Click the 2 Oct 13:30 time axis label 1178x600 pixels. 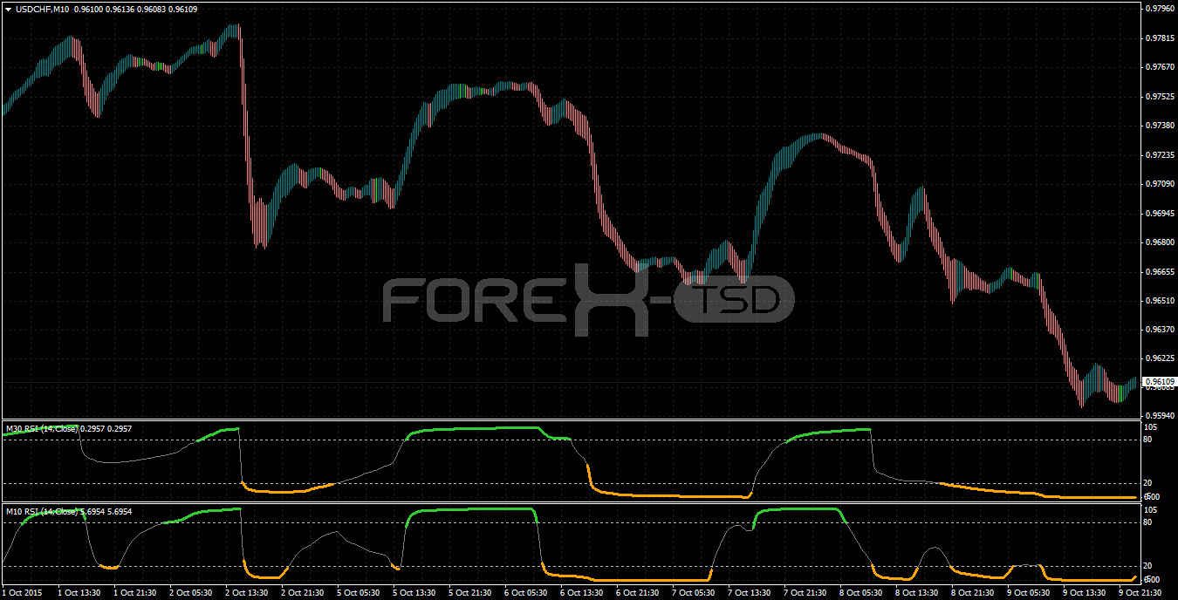click(x=247, y=593)
